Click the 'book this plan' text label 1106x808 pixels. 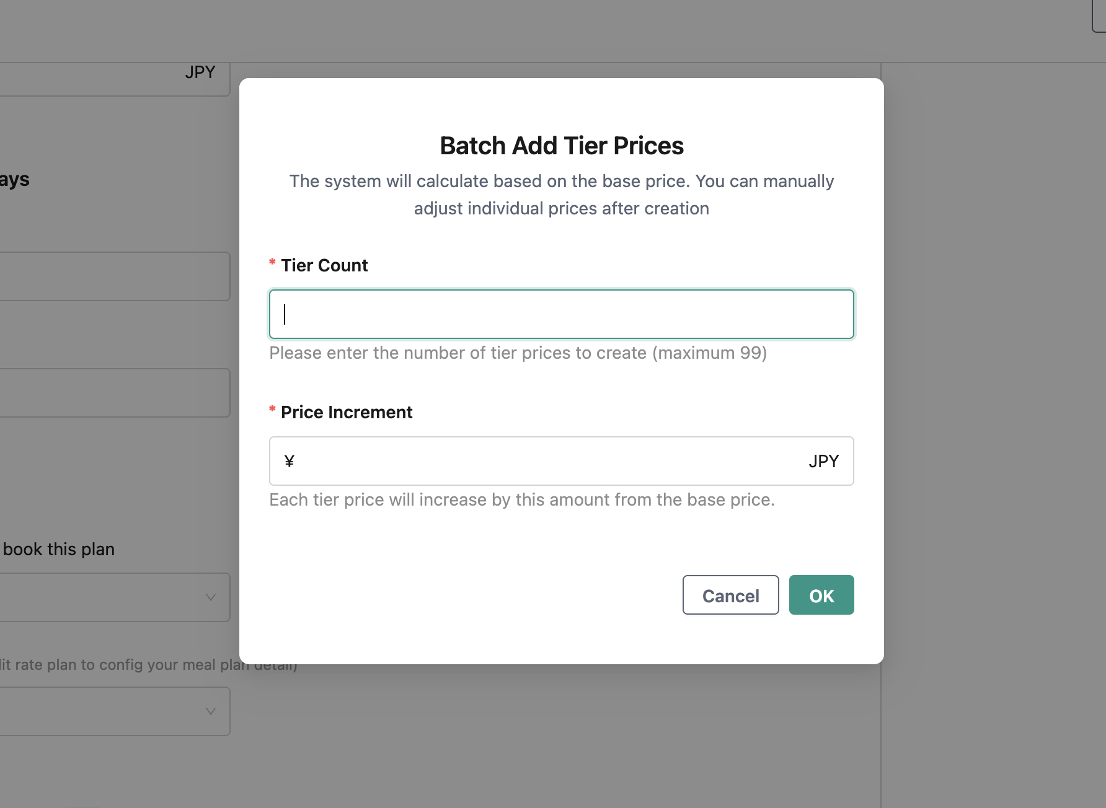[x=58, y=548]
